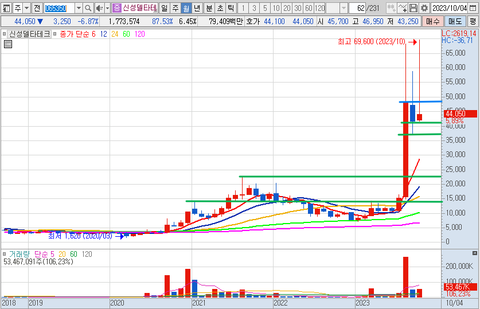The image size is (480, 309).
Task: Click the 최고 69,600 (2023/10) annotation
Action: click(372, 42)
